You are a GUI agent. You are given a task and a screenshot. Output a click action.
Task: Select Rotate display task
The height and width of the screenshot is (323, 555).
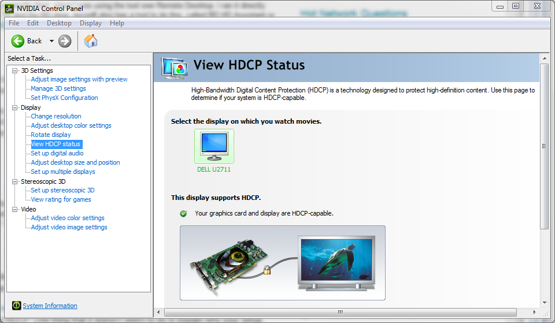pos(51,135)
